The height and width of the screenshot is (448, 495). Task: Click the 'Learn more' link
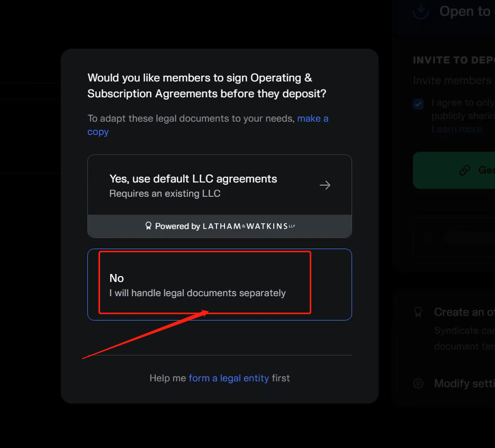[x=456, y=129]
